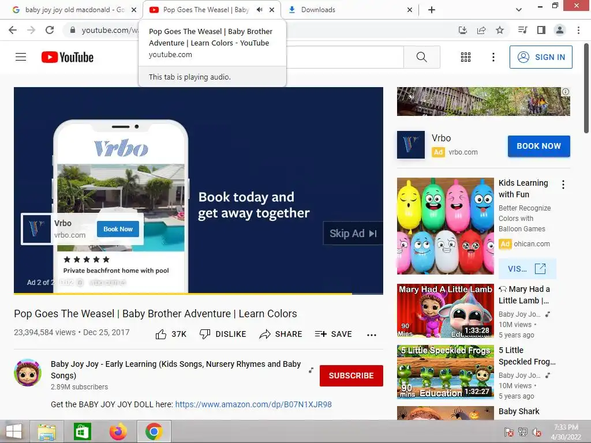Open 5 Little Speckled Frog... title
The height and width of the screenshot is (443, 591).
coord(527,356)
